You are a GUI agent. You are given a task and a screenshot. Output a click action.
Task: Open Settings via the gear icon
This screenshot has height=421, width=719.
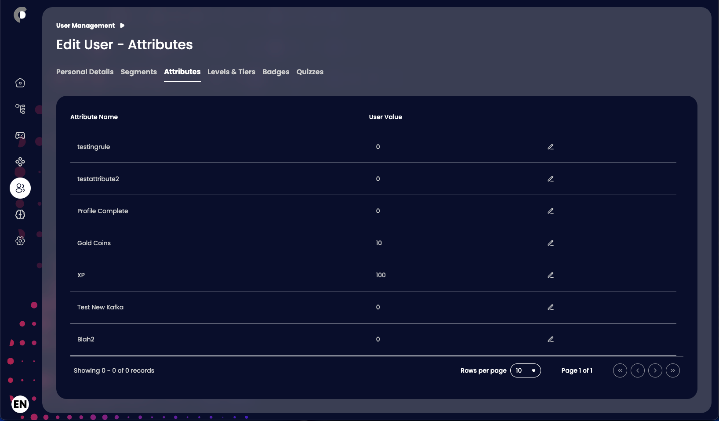(20, 241)
